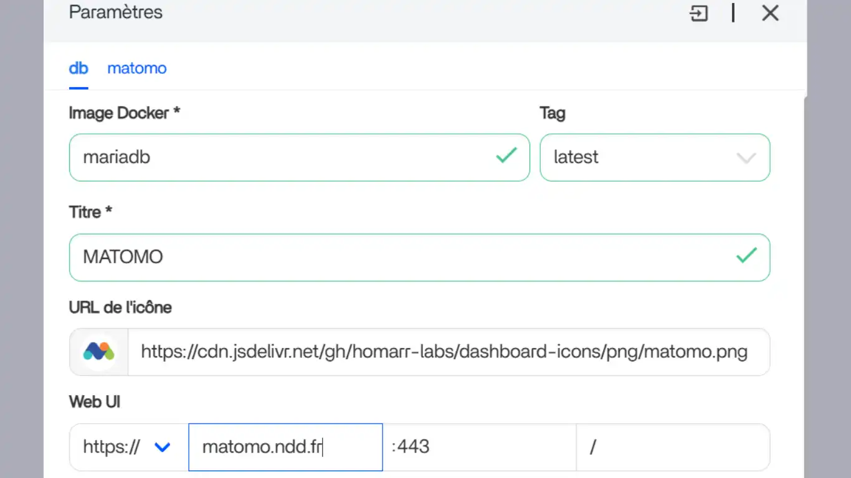Close the Paramètres panel with the X

point(770,13)
